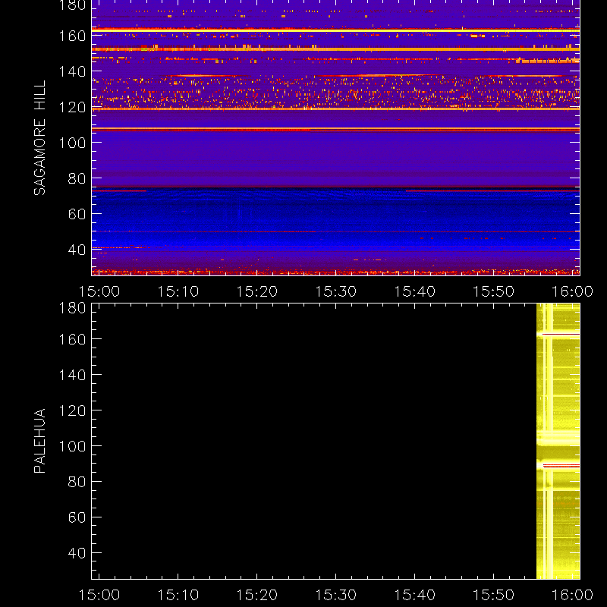Click 15:50 under the Sagamore Hill plot
The height and width of the screenshot is (607, 607).
coord(494,291)
